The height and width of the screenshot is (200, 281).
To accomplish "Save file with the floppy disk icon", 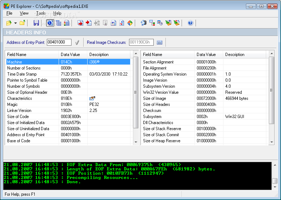I will pyautogui.click(x=36, y=23).
